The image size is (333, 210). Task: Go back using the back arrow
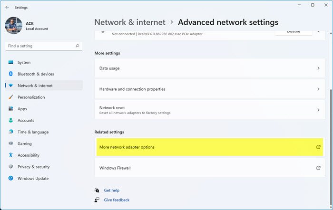pyautogui.click(x=7, y=8)
